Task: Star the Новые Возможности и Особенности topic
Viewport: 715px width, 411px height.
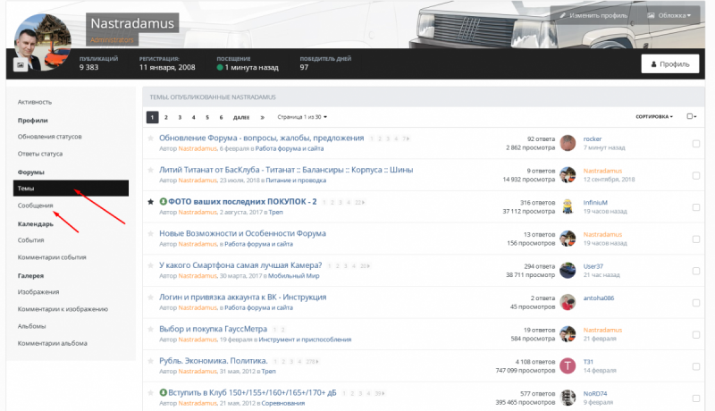Action: click(150, 234)
